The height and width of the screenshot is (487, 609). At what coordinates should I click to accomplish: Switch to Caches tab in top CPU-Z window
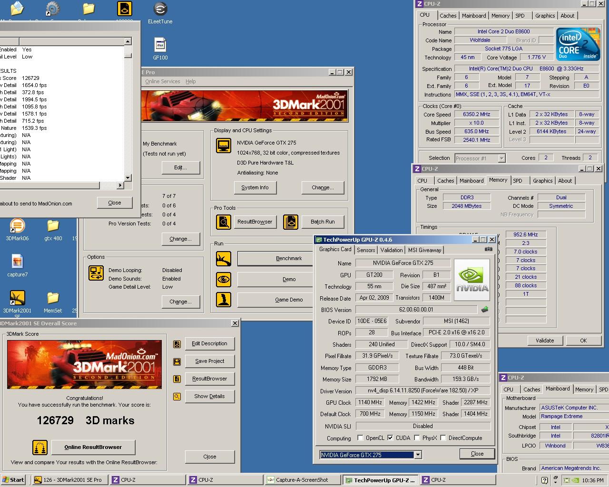448,16
